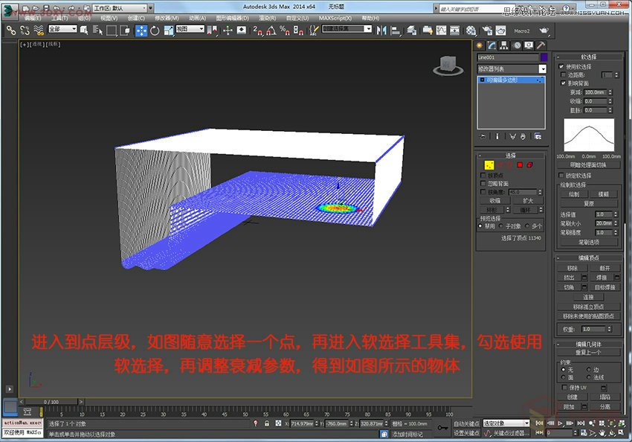
Task: Select the Select and Move tool
Action: tap(141, 31)
